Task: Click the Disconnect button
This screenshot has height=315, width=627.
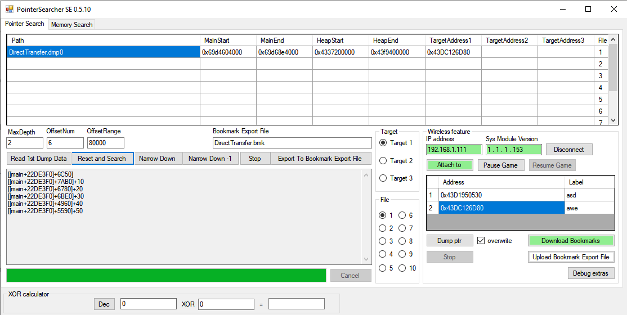Action: (569, 150)
